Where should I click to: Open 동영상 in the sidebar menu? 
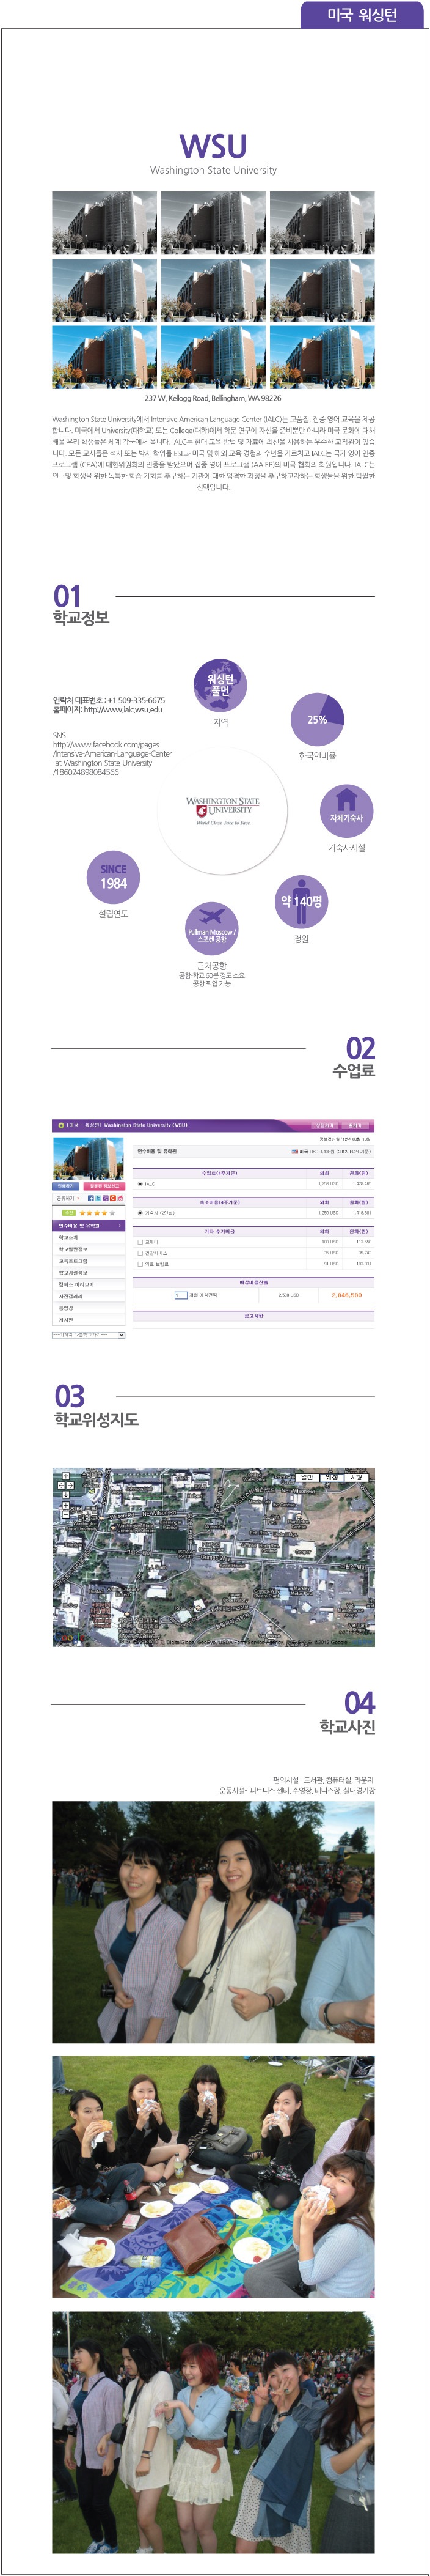[89, 1308]
